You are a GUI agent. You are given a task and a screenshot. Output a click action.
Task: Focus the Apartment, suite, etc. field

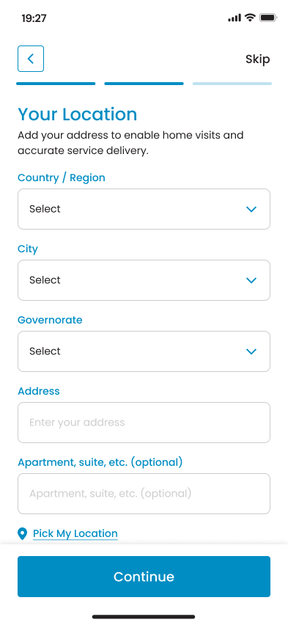144,494
